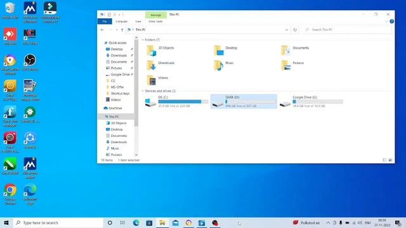Click the taskbar 'Type here to search' box

coord(58,222)
